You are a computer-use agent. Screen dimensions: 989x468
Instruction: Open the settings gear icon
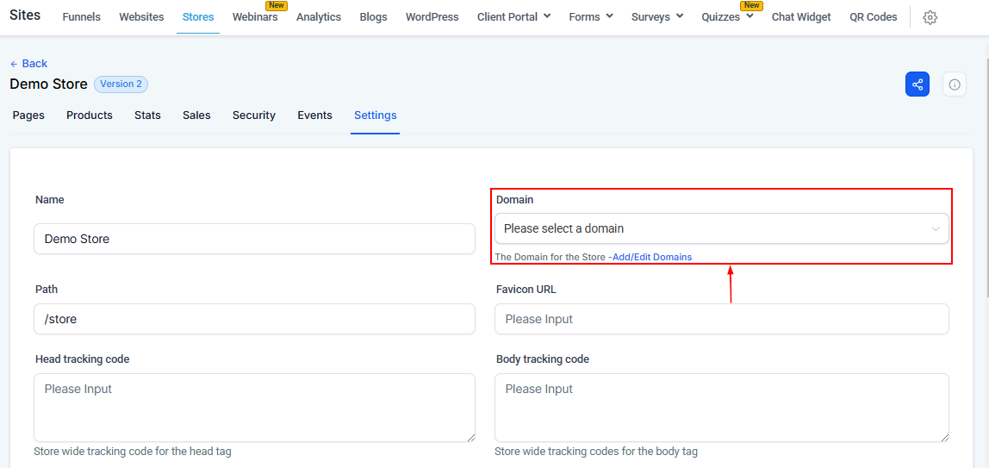click(x=930, y=17)
